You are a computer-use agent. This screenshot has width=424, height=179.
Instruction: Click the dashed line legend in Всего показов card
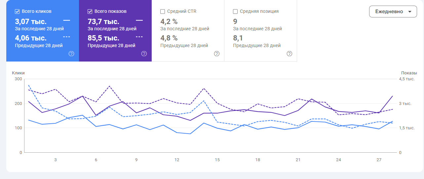139,37
